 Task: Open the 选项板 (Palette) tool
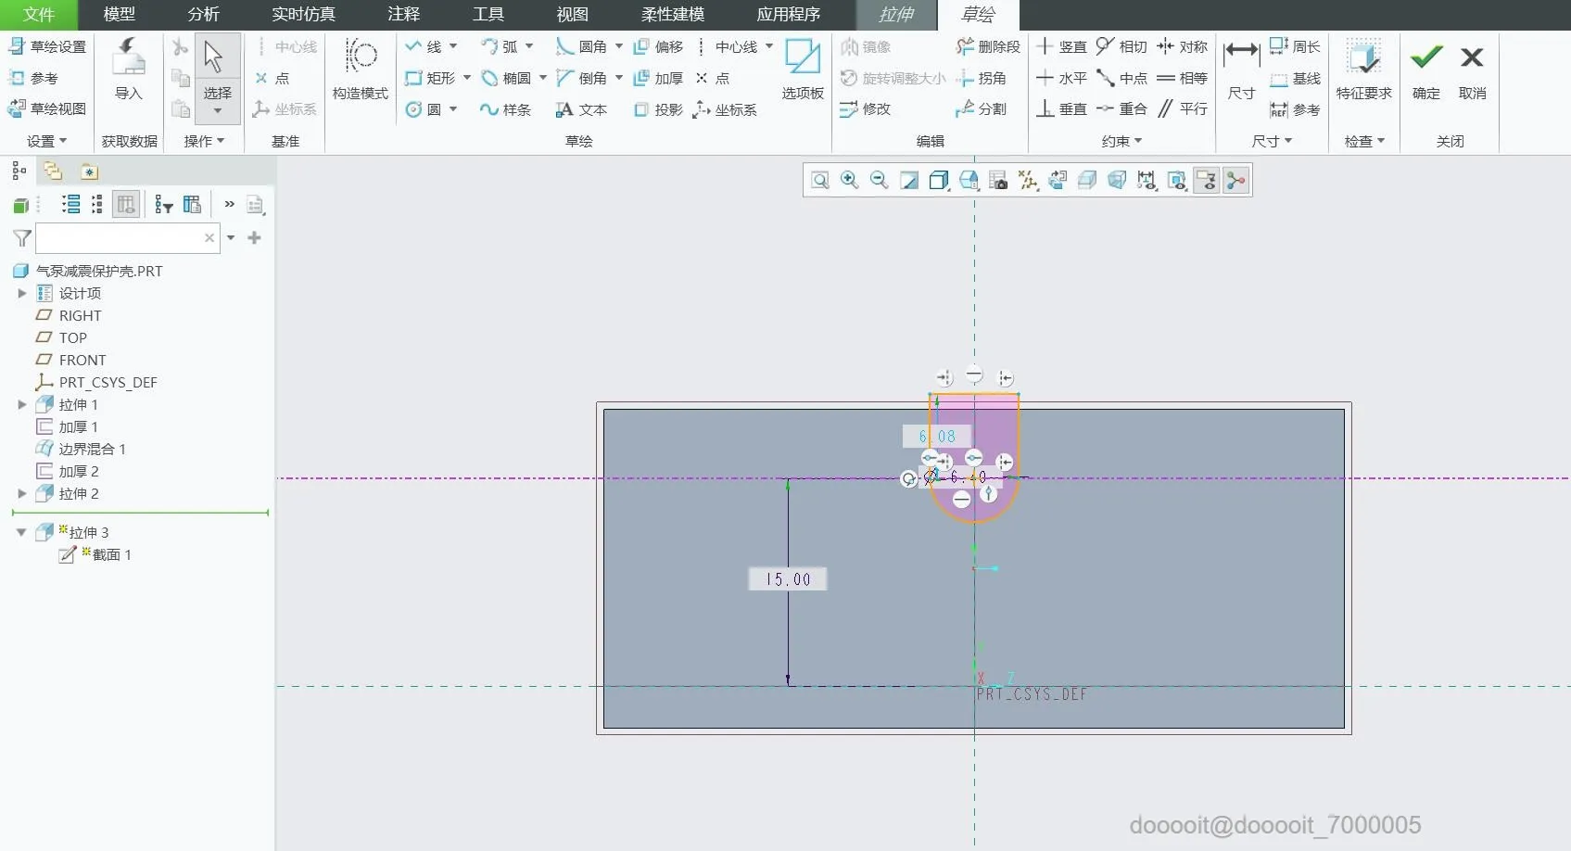click(x=803, y=70)
